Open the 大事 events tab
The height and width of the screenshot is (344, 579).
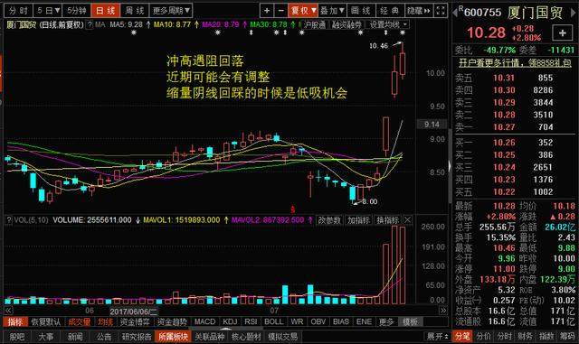46,337
